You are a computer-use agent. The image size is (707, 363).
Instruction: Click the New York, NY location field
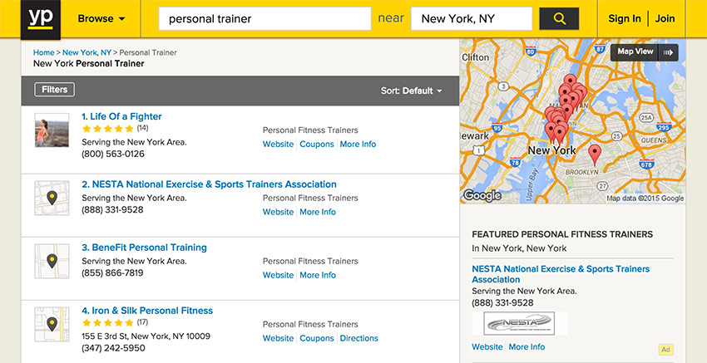click(x=472, y=19)
